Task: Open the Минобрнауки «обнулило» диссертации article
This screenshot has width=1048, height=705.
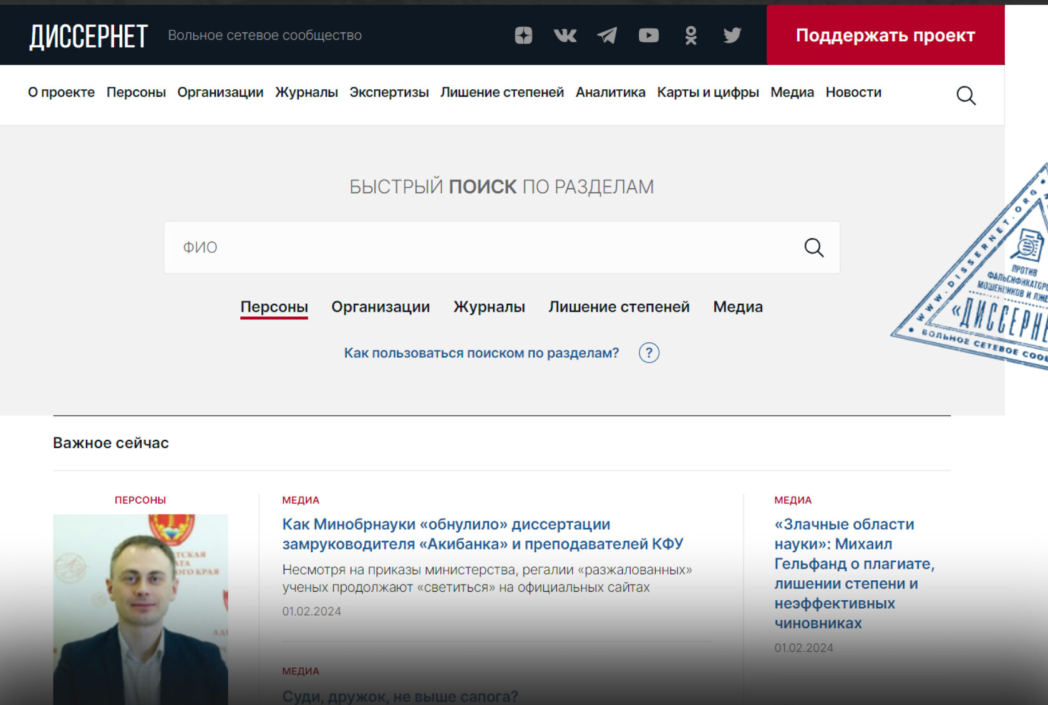Action: pos(482,534)
